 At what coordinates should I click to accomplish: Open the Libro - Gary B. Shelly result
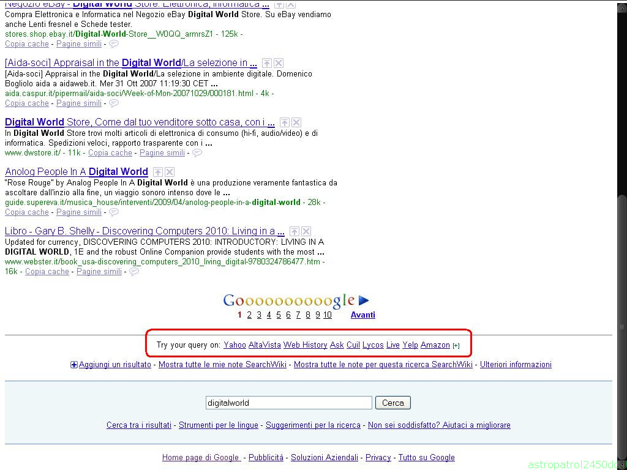pyautogui.click(x=145, y=231)
